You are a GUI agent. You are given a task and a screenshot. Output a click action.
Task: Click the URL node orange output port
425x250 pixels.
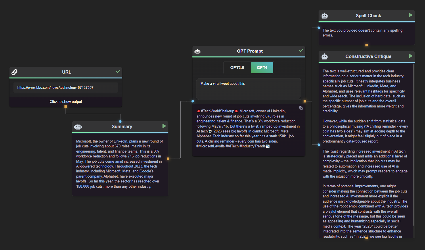(x=66, y=107)
